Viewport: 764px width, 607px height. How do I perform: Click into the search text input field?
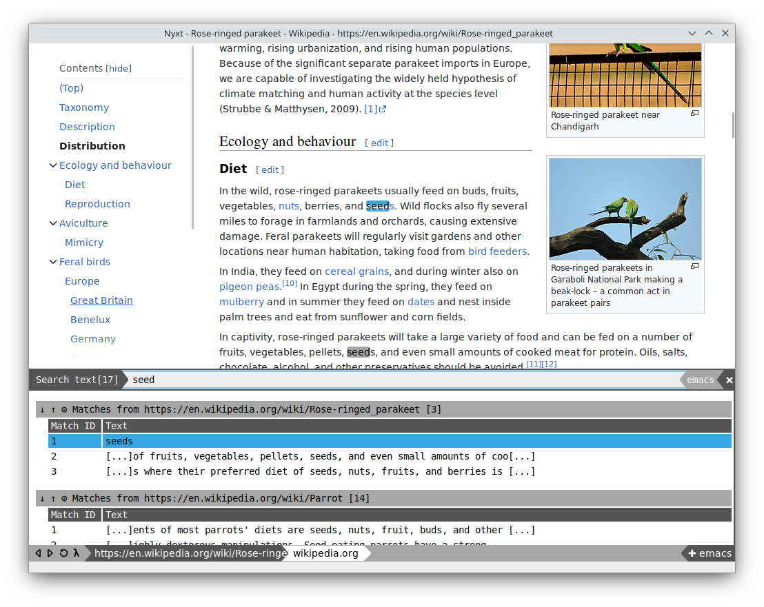pos(400,380)
